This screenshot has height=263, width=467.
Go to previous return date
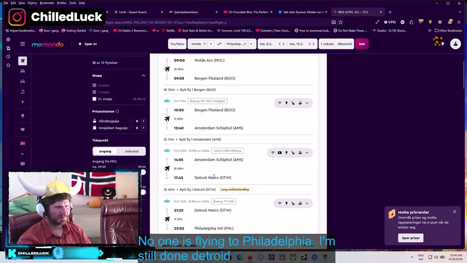coord(310,44)
